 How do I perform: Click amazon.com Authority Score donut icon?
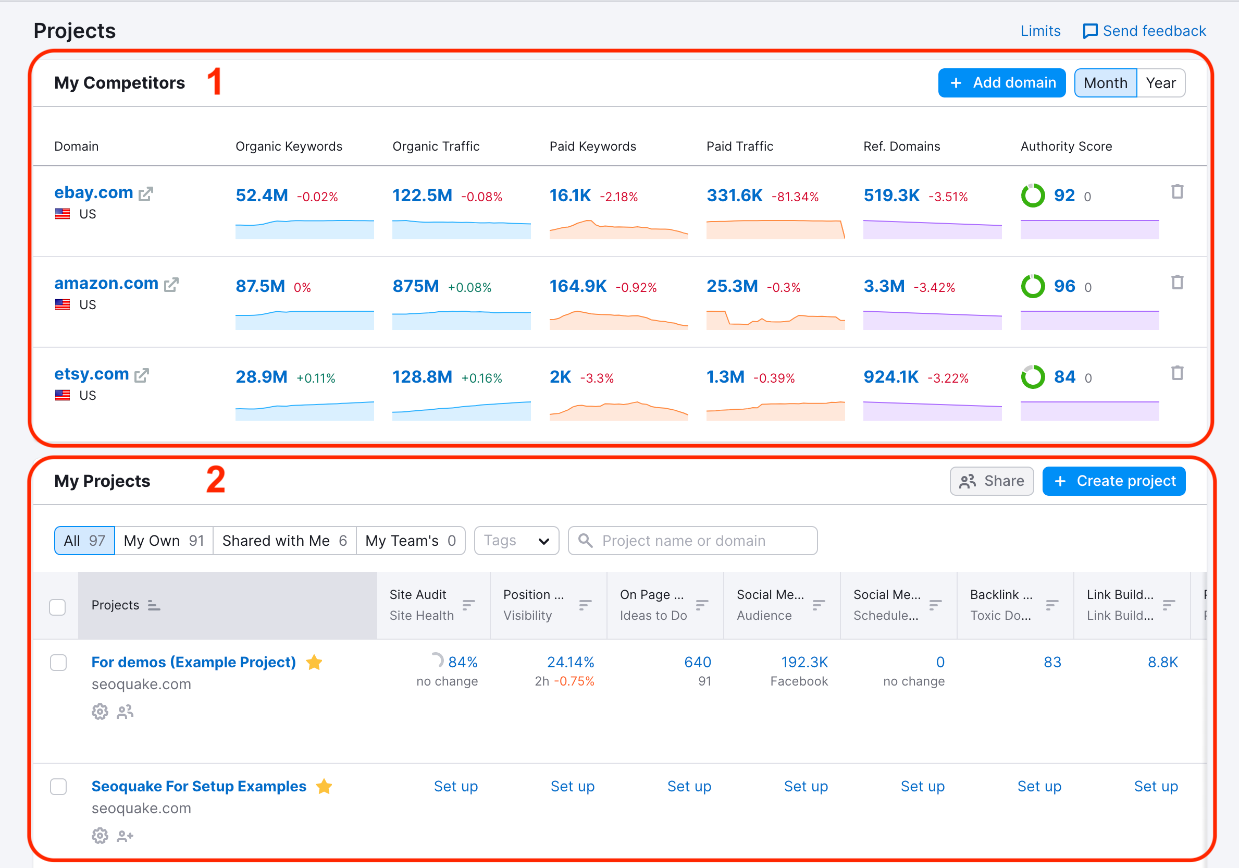tap(1033, 286)
